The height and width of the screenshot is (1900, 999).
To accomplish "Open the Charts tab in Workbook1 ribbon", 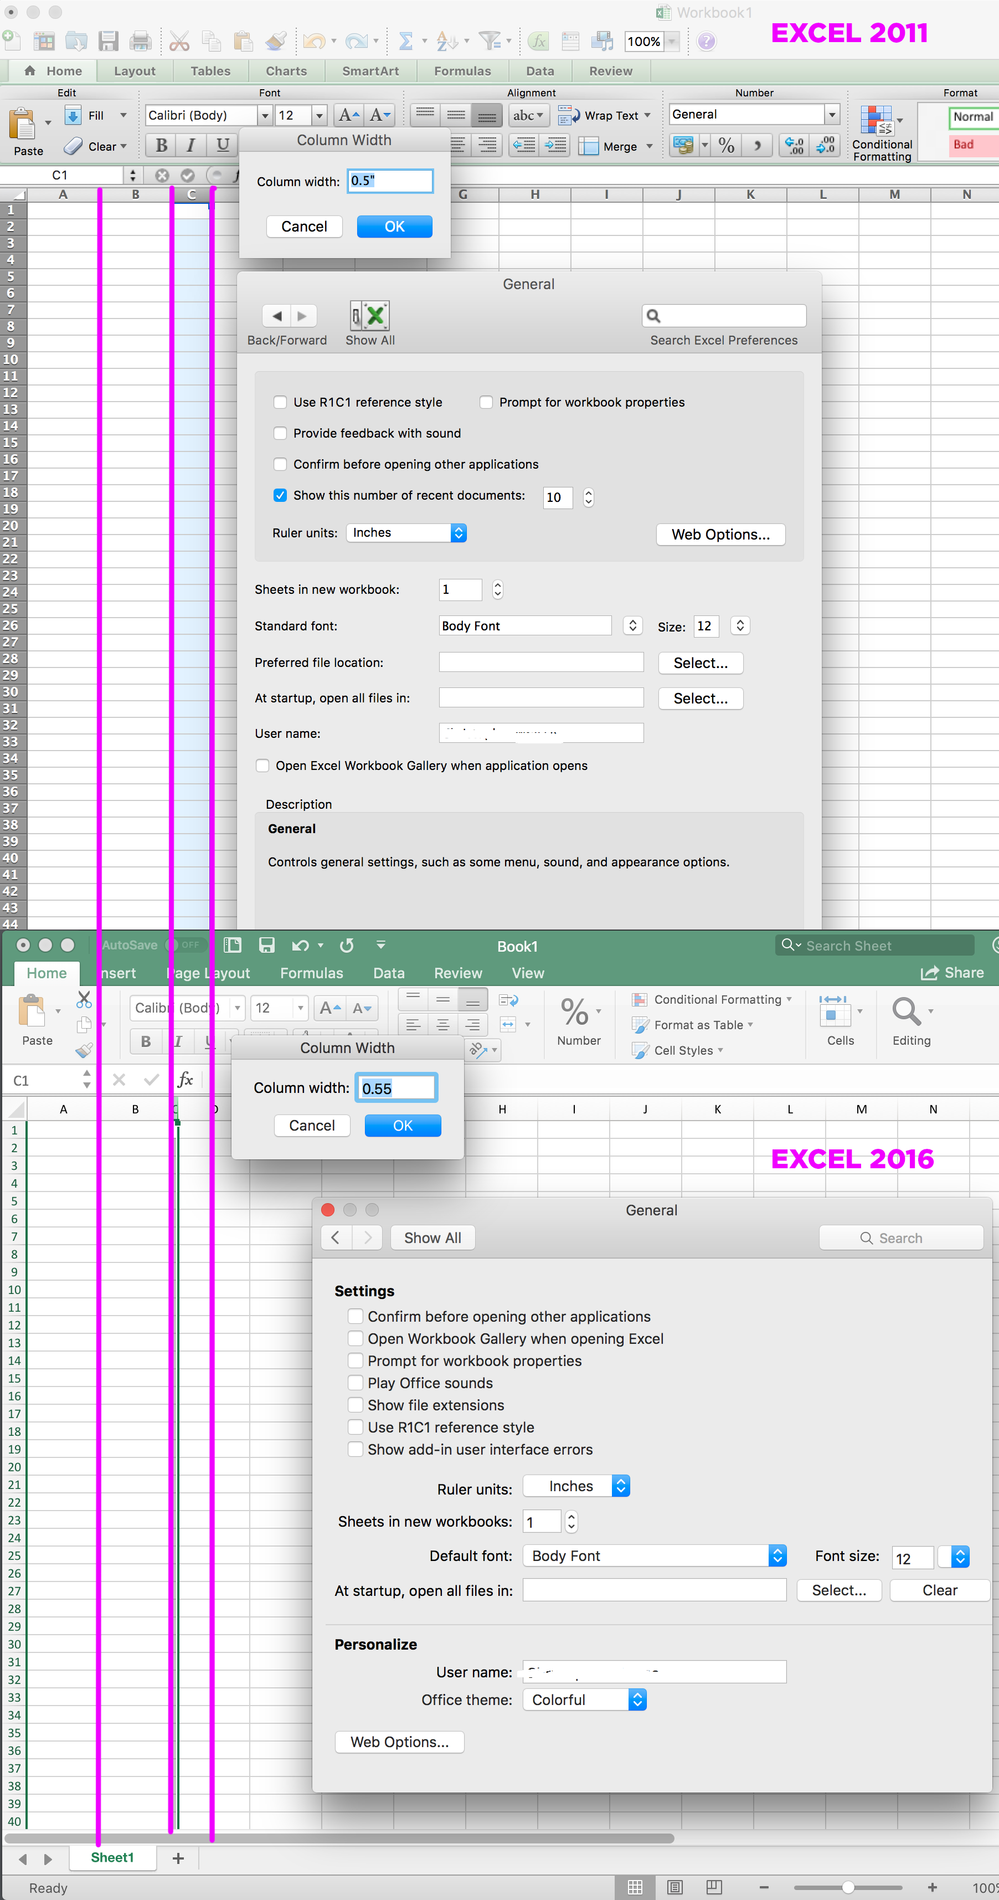I will tap(286, 71).
